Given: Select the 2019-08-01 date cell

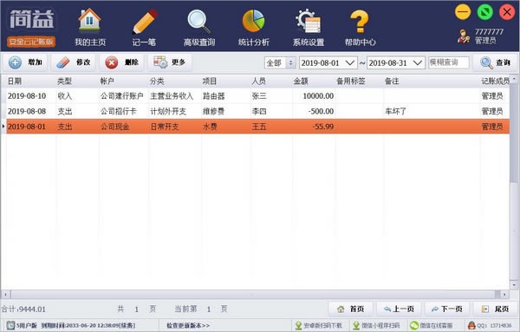Looking at the screenshot, I should tap(27, 127).
